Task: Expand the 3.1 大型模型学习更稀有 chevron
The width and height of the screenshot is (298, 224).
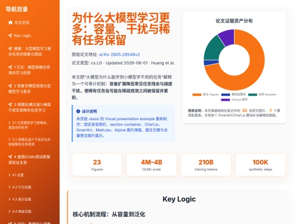Action: [x=9, y=123]
